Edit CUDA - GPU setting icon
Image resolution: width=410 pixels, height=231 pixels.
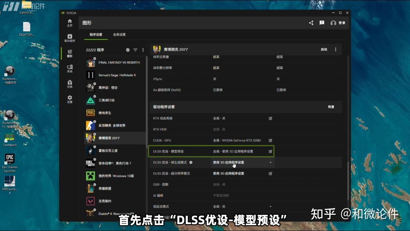[270, 140]
